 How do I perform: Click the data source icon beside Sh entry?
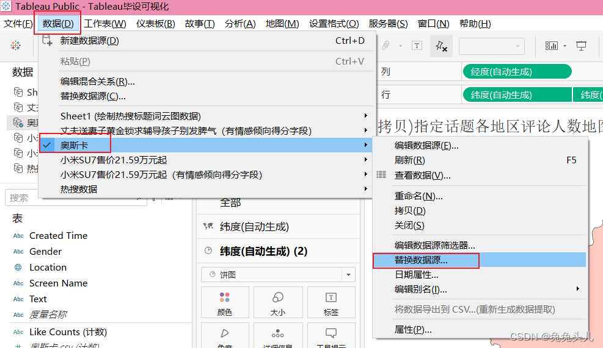(18, 92)
